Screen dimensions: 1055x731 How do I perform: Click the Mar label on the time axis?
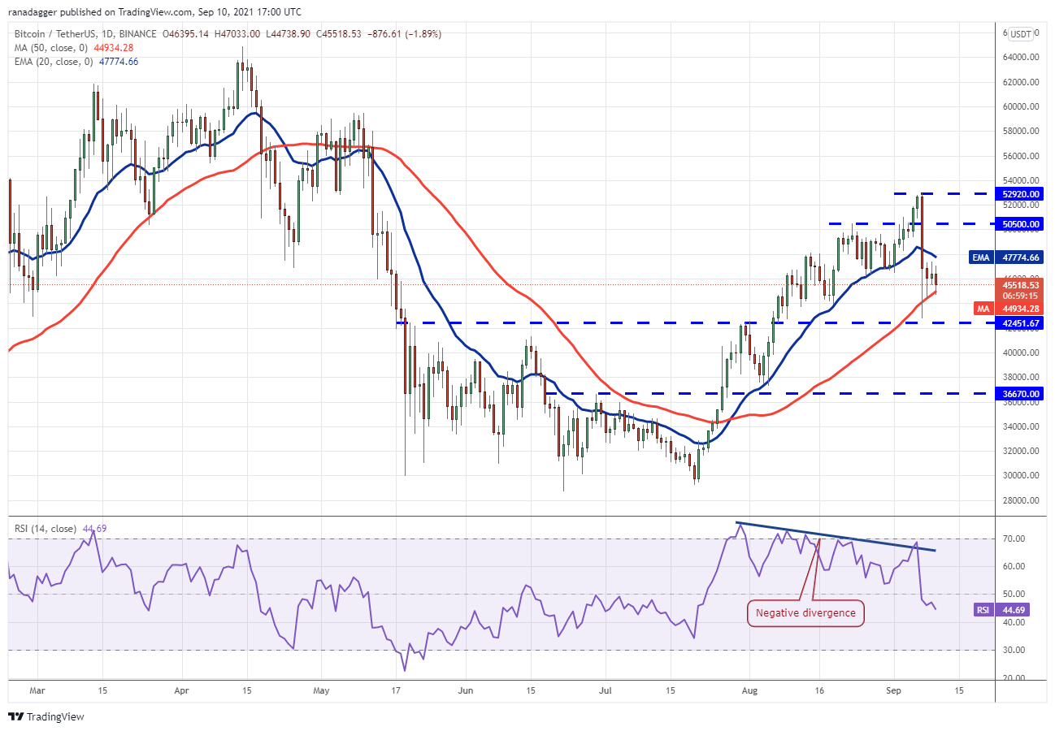37,691
